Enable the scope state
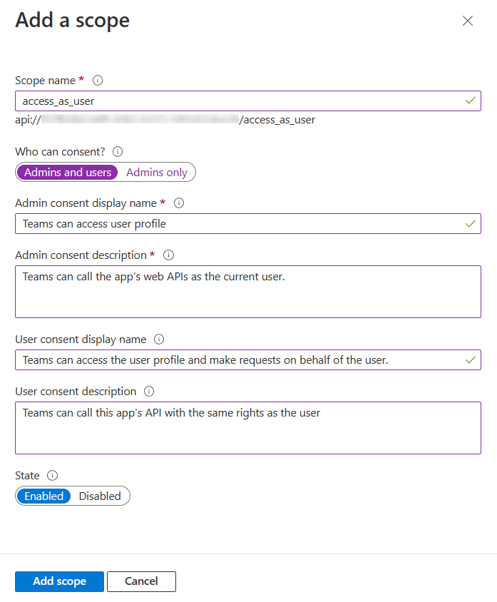 click(43, 496)
